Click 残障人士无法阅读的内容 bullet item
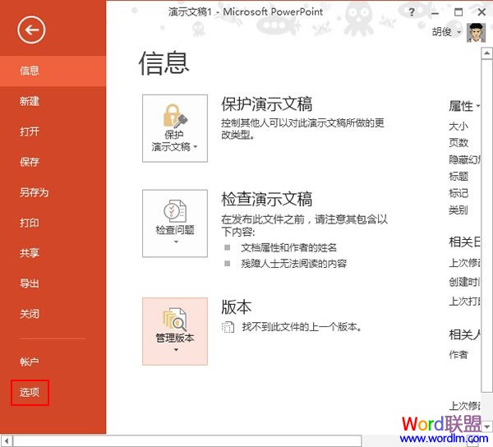493x447 pixels. pos(293,264)
